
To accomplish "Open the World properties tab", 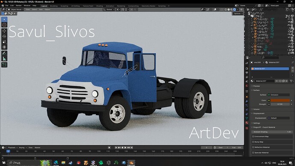I will [247, 86].
